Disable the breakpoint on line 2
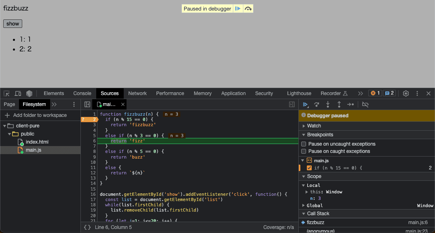This screenshot has height=233, width=435. [x=309, y=168]
